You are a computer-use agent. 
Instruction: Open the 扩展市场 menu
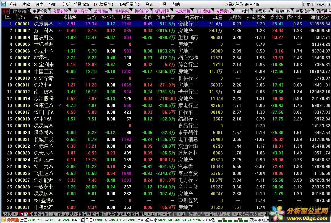click(x=82, y=4)
